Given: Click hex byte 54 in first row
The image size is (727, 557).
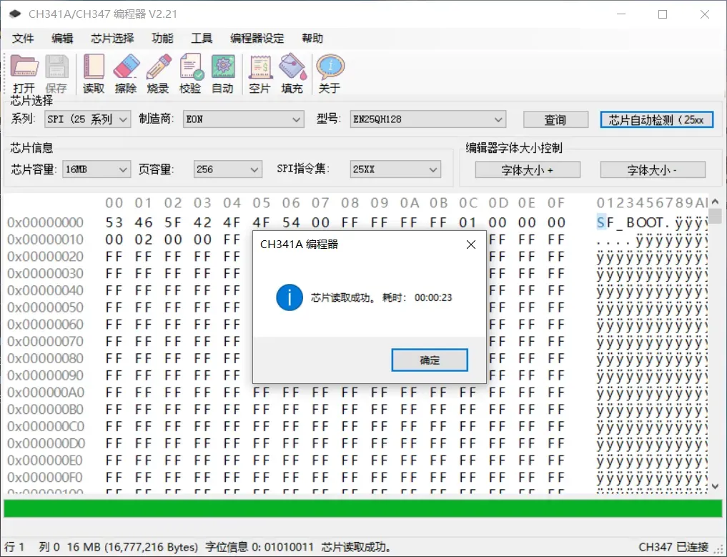Looking at the screenshot, I should pyautogui.click(x=291, y=222).
